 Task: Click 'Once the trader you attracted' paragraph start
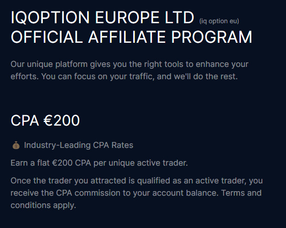pyautogui.click(x=64, y=181)
